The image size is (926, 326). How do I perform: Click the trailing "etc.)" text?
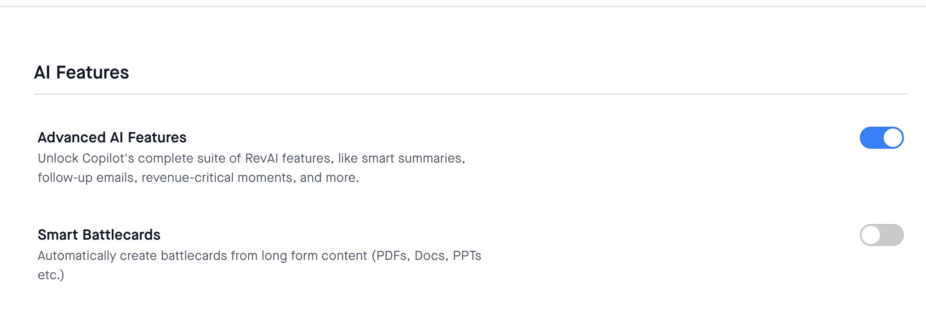point(51,275)
